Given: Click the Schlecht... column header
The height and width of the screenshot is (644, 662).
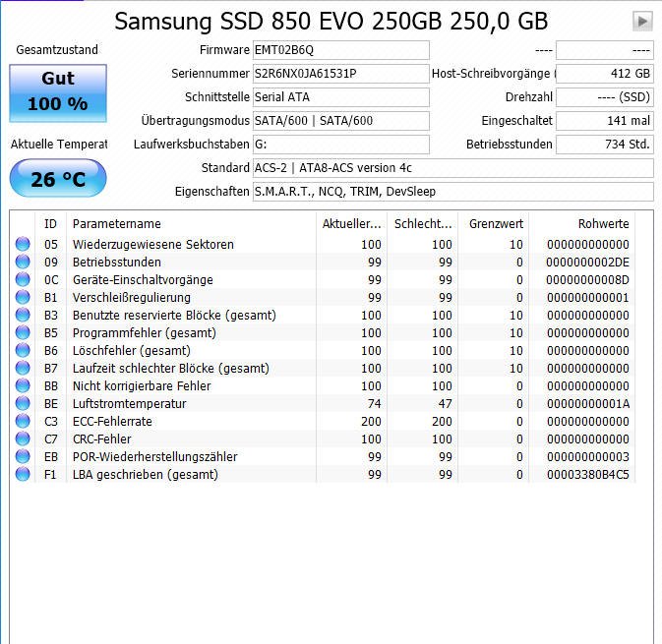Looking at the screenshot, I should 423,223.
